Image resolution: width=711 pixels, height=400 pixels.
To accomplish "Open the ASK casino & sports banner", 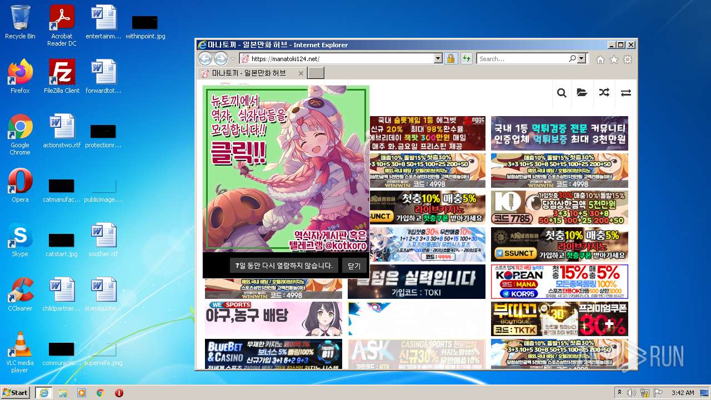I will [417, 354].
